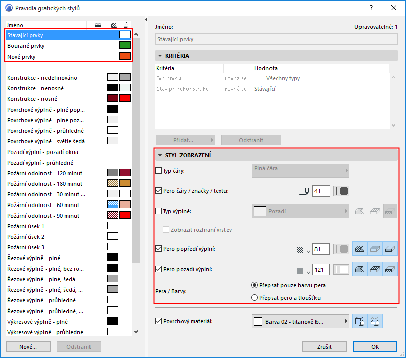Click first surface override icon beside Barva 02
This screenshot has height=358, width=406.
(x=359, y=321)
